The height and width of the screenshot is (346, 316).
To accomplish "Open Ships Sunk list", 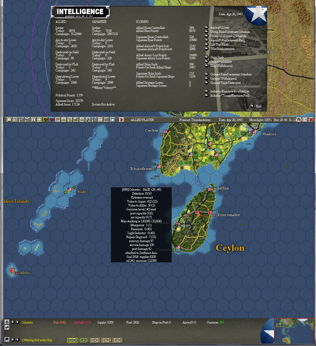I will pos(217,57).
